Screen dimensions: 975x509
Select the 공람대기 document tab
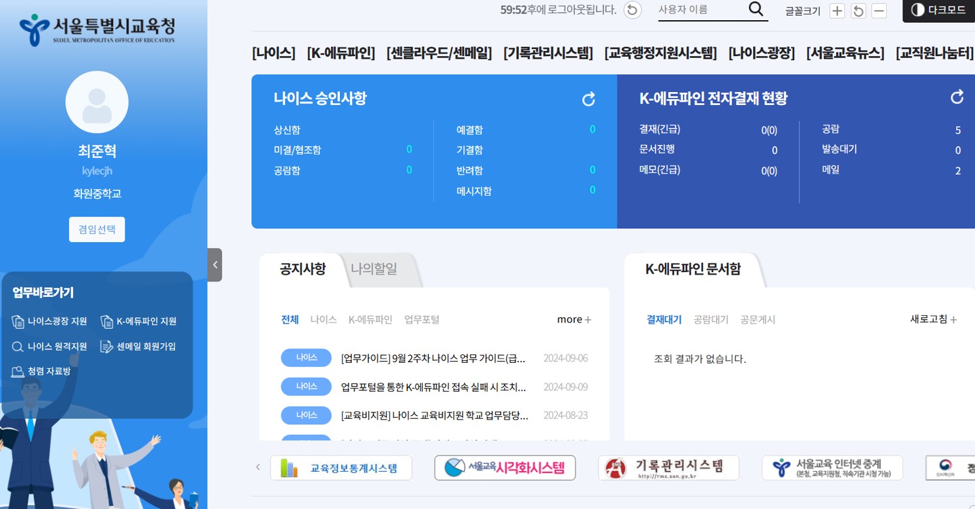pos(711,320)
